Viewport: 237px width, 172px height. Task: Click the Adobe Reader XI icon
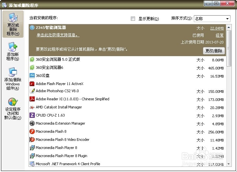(x=32, y=99)
